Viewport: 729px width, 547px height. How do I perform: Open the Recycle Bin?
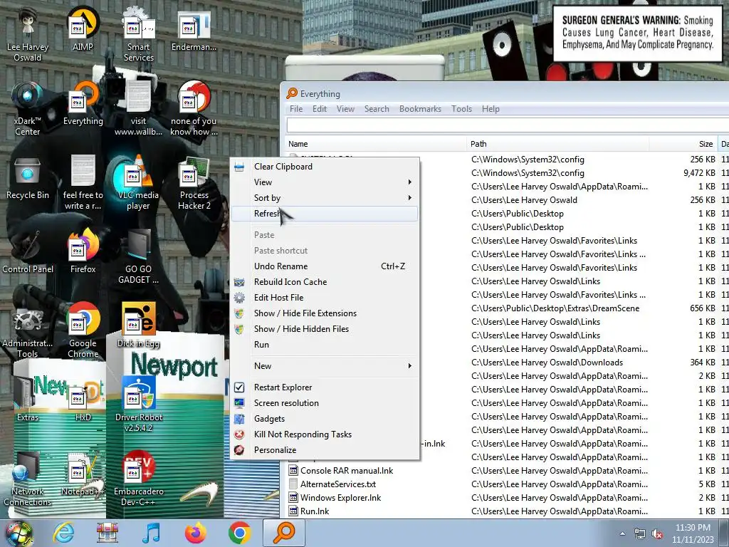28,177
